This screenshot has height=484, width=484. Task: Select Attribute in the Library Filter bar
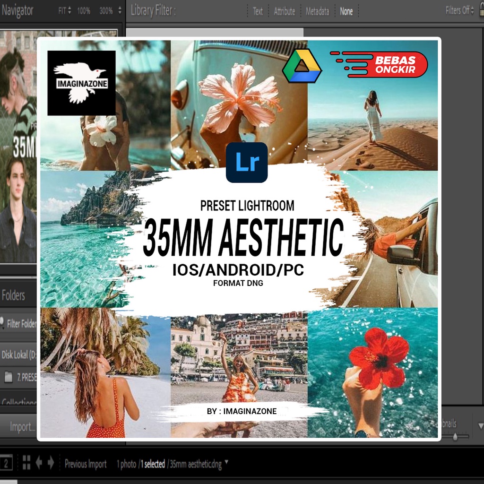(284, 11)
